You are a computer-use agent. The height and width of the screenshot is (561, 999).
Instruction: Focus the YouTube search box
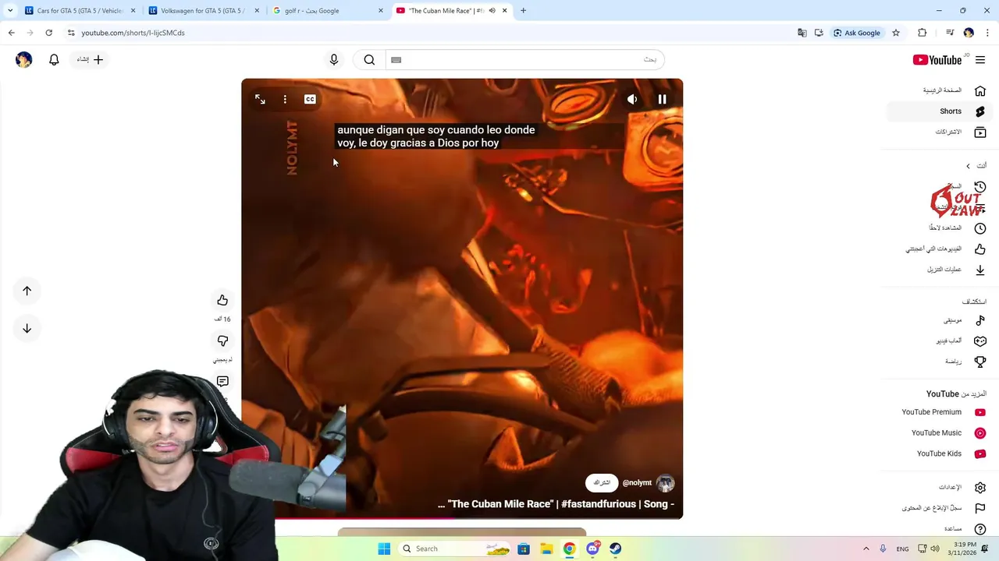click(524, 59)
